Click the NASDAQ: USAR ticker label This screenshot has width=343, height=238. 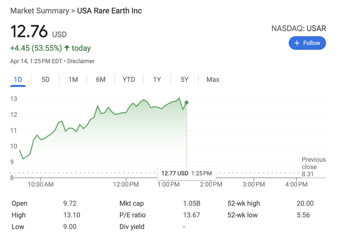(299, 29)
